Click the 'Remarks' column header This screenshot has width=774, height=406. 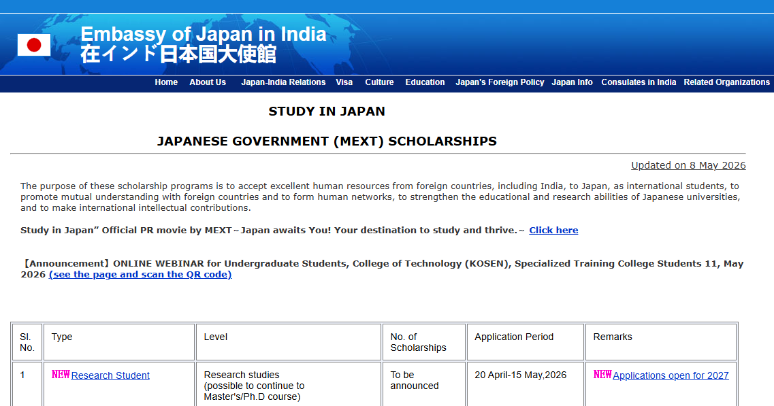point(661,342)
